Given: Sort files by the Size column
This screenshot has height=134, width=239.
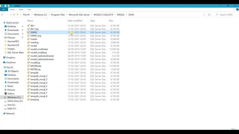Looking at the screenshot, I should (111, 21).
